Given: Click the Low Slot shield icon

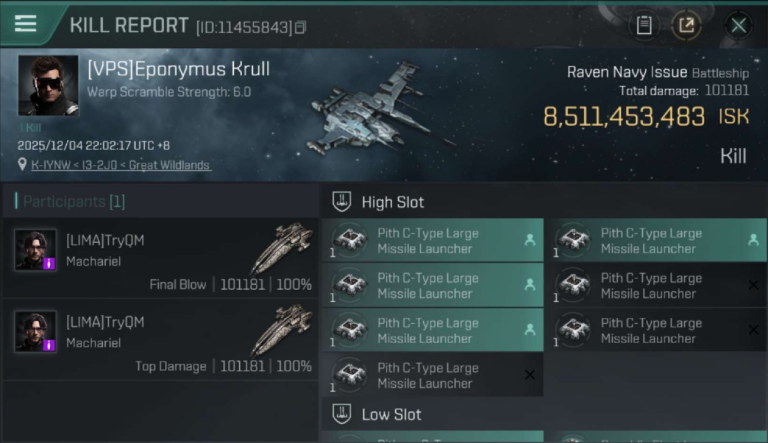Looking at the screenshot, I should pos(341,414).
